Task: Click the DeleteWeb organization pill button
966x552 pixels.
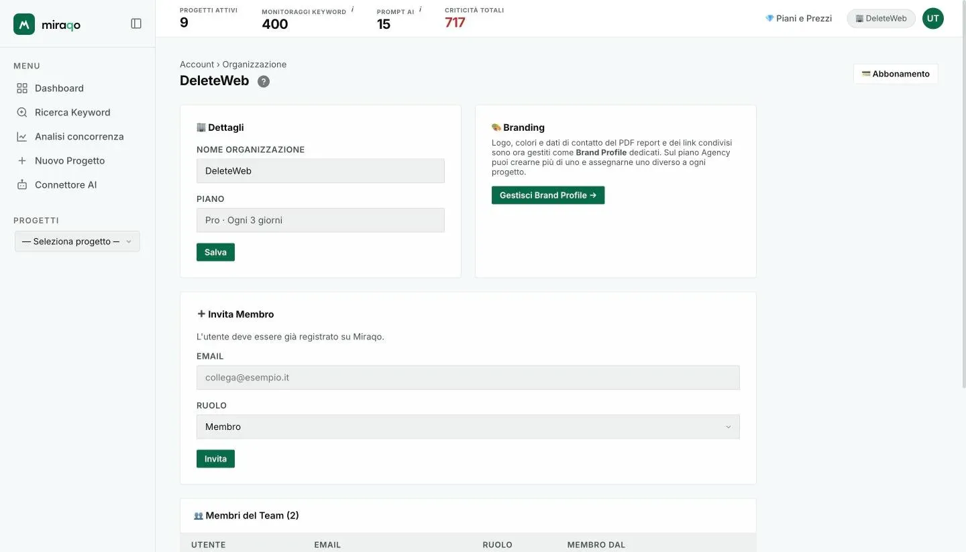Action: pyautogui.click(x=881, y=18)
